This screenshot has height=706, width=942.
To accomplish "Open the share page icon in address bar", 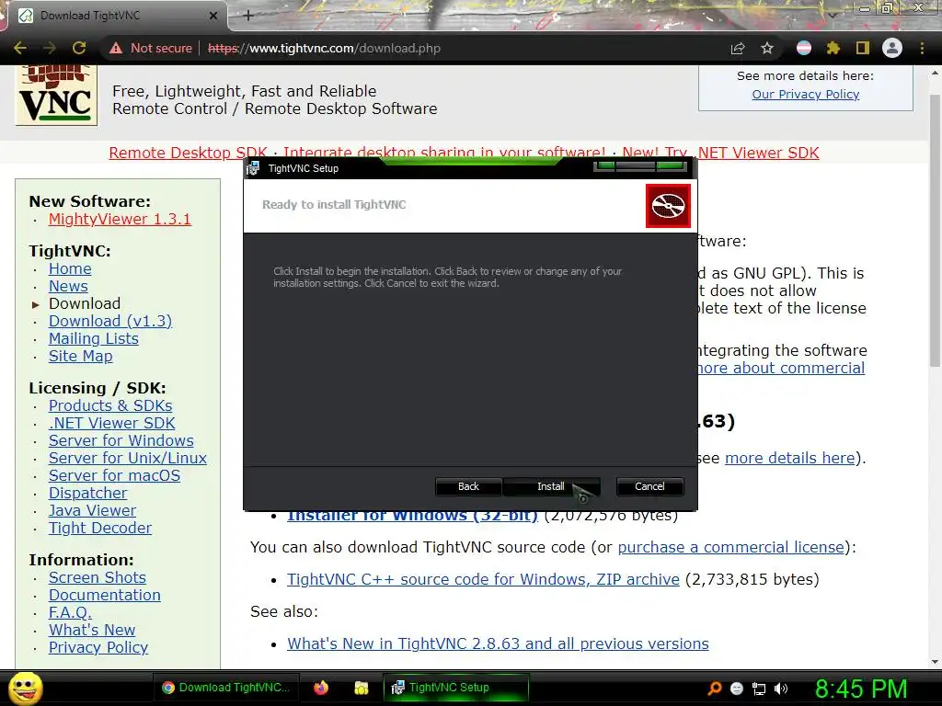I will tap(738, 48).
